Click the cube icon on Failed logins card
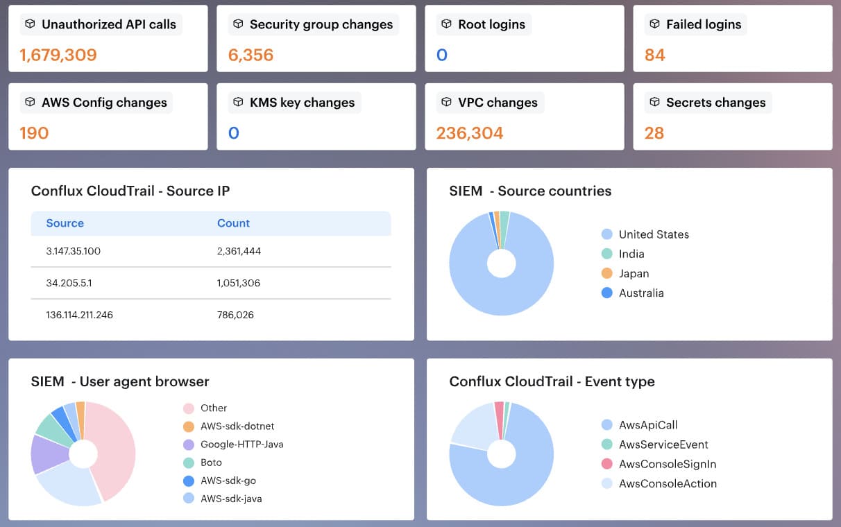Image resolution: width=841 pixels, height=527 pixels. click(x=654, y=24)
